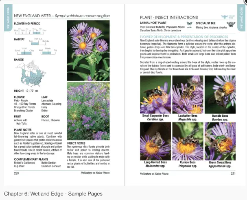Click Cup Plant in complementary plants
This screenshot has width=247, height=200.
(x=19, y=166)
